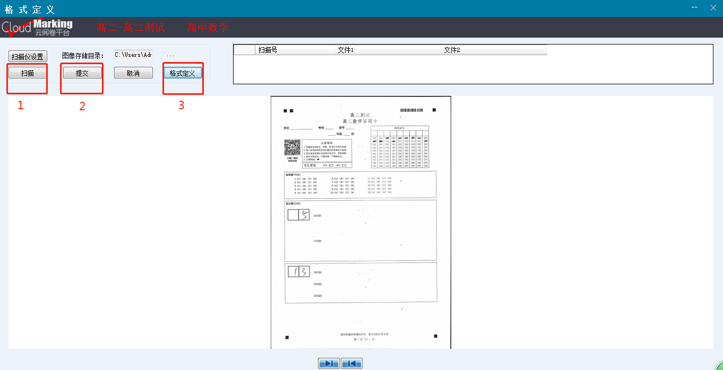
Task: Open scanner settings via 扫描仪设置
Action: click(26, 56)
